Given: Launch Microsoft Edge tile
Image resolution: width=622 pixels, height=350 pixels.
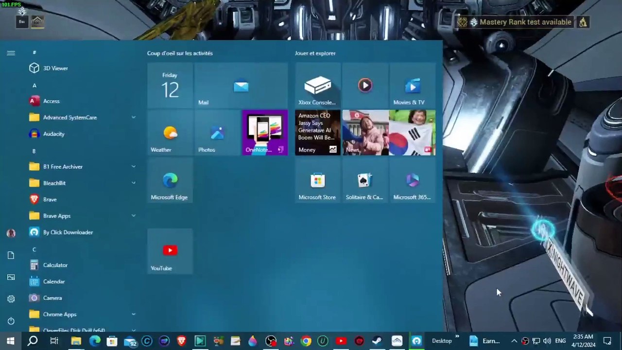Looking at the screenshot, I should [x=170, y=180].
